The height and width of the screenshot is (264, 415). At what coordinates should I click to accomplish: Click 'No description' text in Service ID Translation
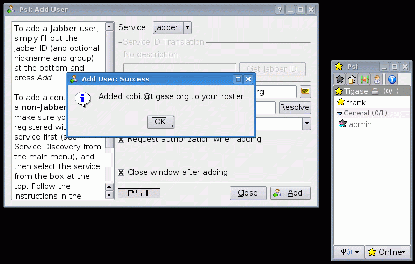[x=151, y=54]
